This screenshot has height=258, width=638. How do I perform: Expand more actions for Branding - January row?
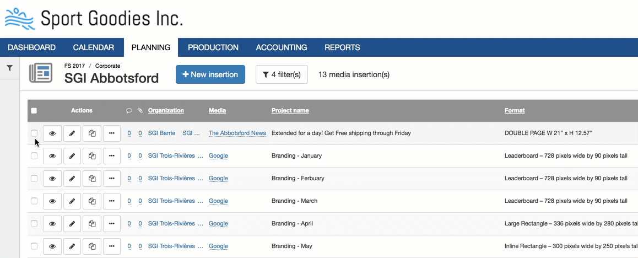[x=112, y=156]
